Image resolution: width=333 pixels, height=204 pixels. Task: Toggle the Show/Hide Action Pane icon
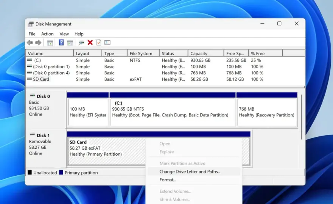pyautogui.click(x=70, y=43)
